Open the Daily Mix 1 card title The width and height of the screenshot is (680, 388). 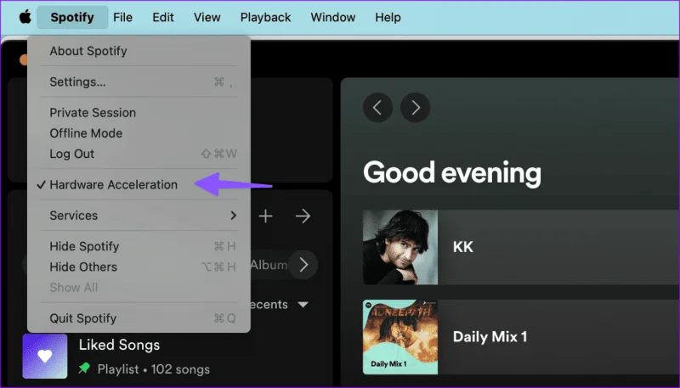tap(490, 337)
